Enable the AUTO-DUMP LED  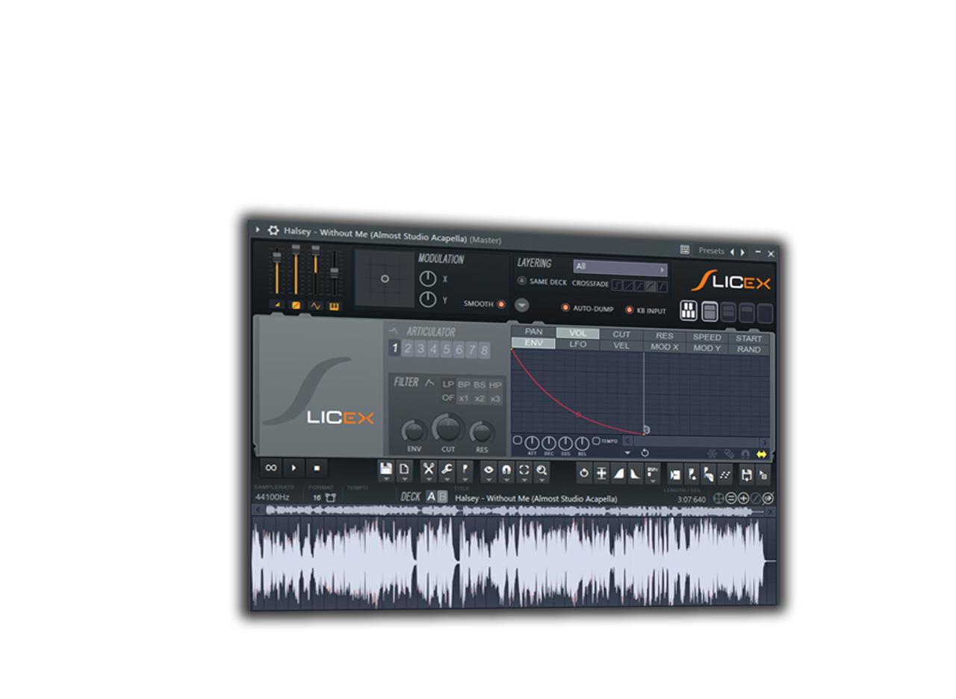pyautogui.click(x=565, y=308)
